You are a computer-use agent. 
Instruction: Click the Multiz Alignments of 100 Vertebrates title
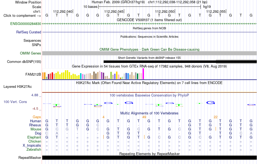(x=149, y=113)
